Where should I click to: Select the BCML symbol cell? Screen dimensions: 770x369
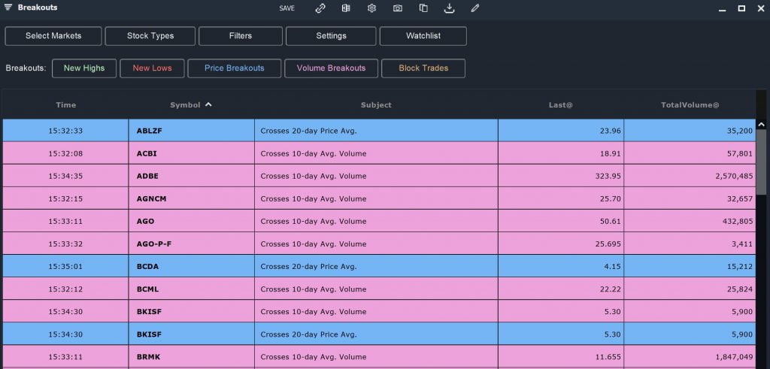pos(192,289)
